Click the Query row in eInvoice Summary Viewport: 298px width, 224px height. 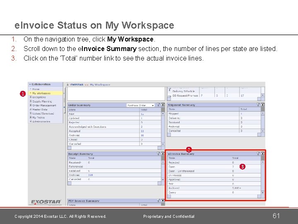click(214, 192)
